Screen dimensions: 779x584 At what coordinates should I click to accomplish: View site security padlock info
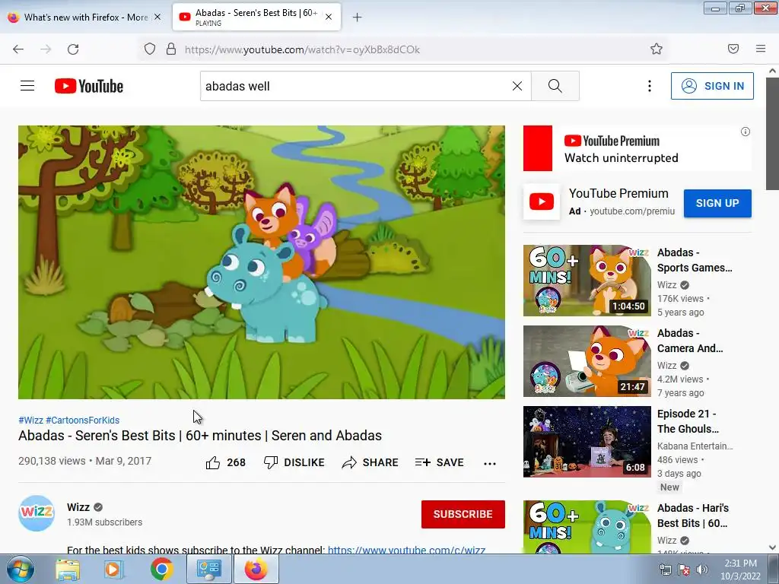[x=171, y=49]
